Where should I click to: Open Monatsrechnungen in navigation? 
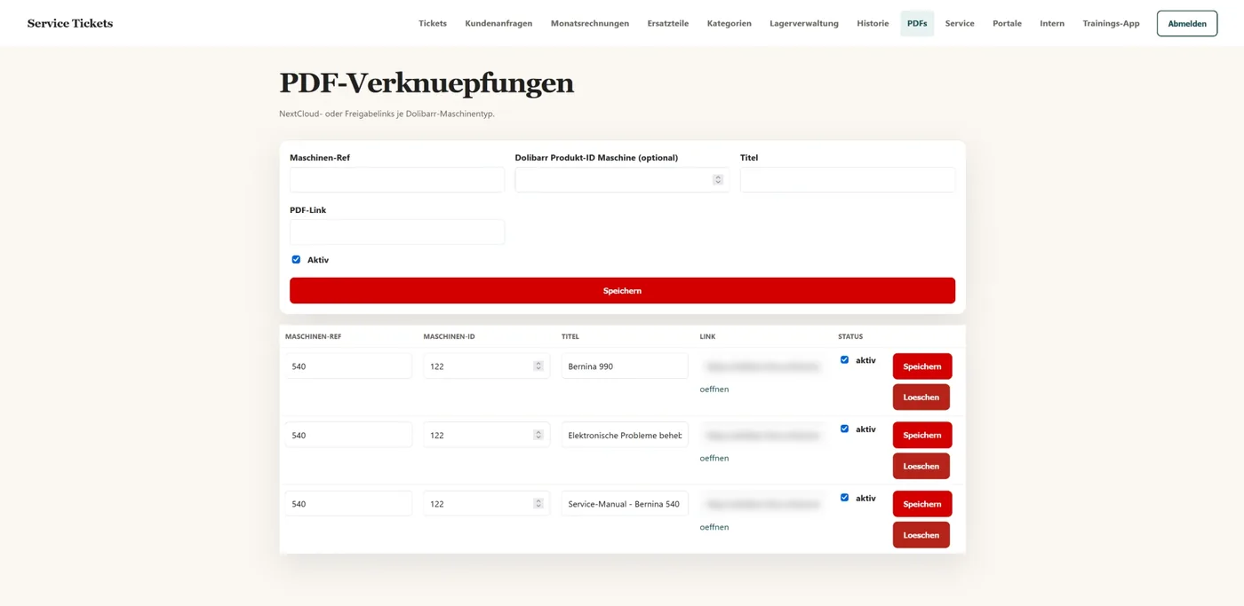coord(590,23)
